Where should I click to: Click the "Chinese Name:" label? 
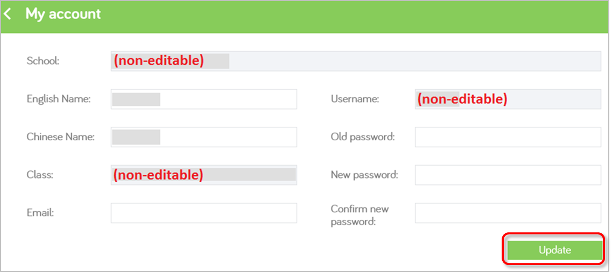click(60, 137)
